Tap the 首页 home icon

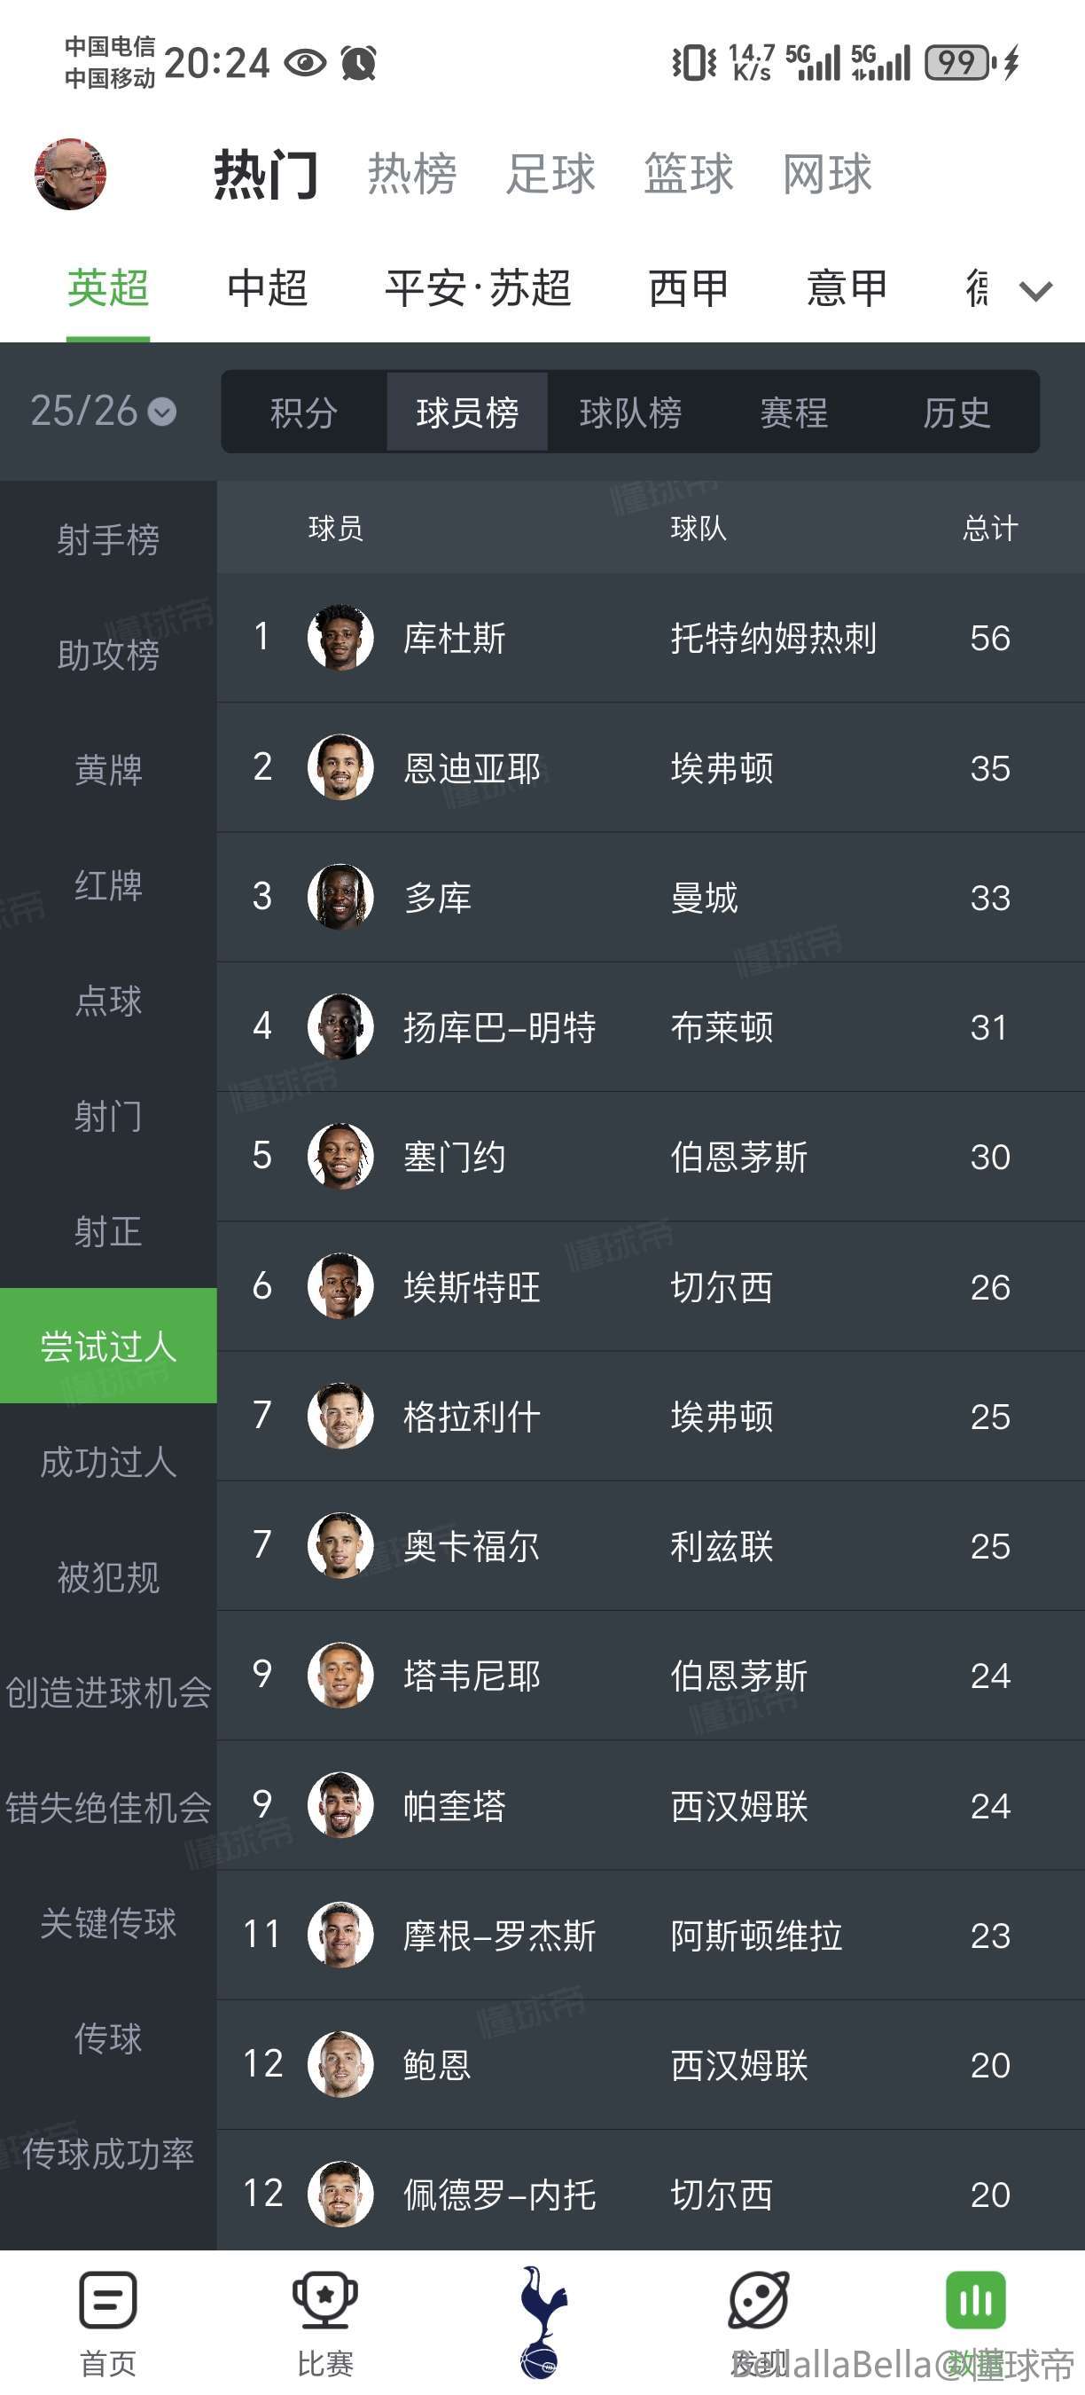tap(108, 2300)
